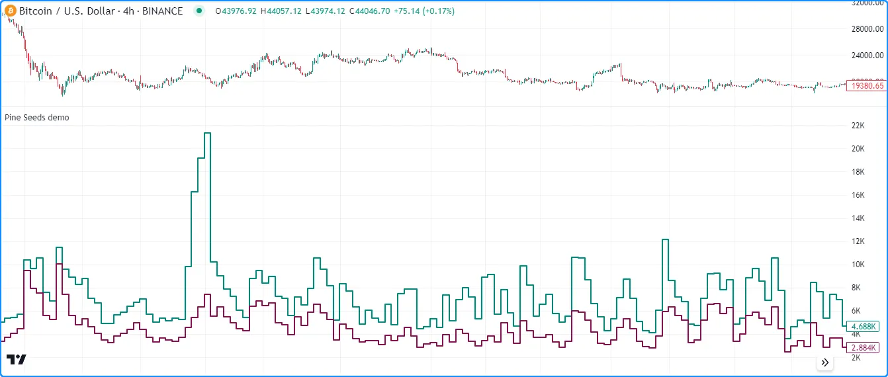The width and height of the screenshot is (888, 377).
Task: Click the 12K label on indicator scale
Action: pyautogui.click(x=858, y=241)
